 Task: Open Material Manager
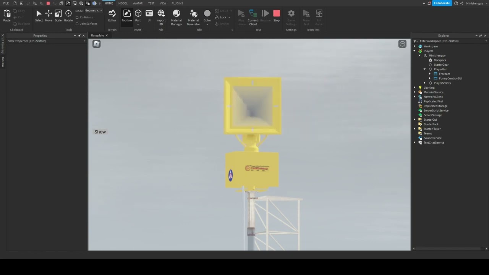(x=176, y=18)
